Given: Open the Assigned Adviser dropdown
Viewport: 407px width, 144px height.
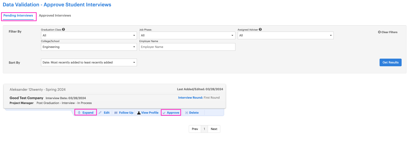Looking at the screenshot, I should click(285, 35).
